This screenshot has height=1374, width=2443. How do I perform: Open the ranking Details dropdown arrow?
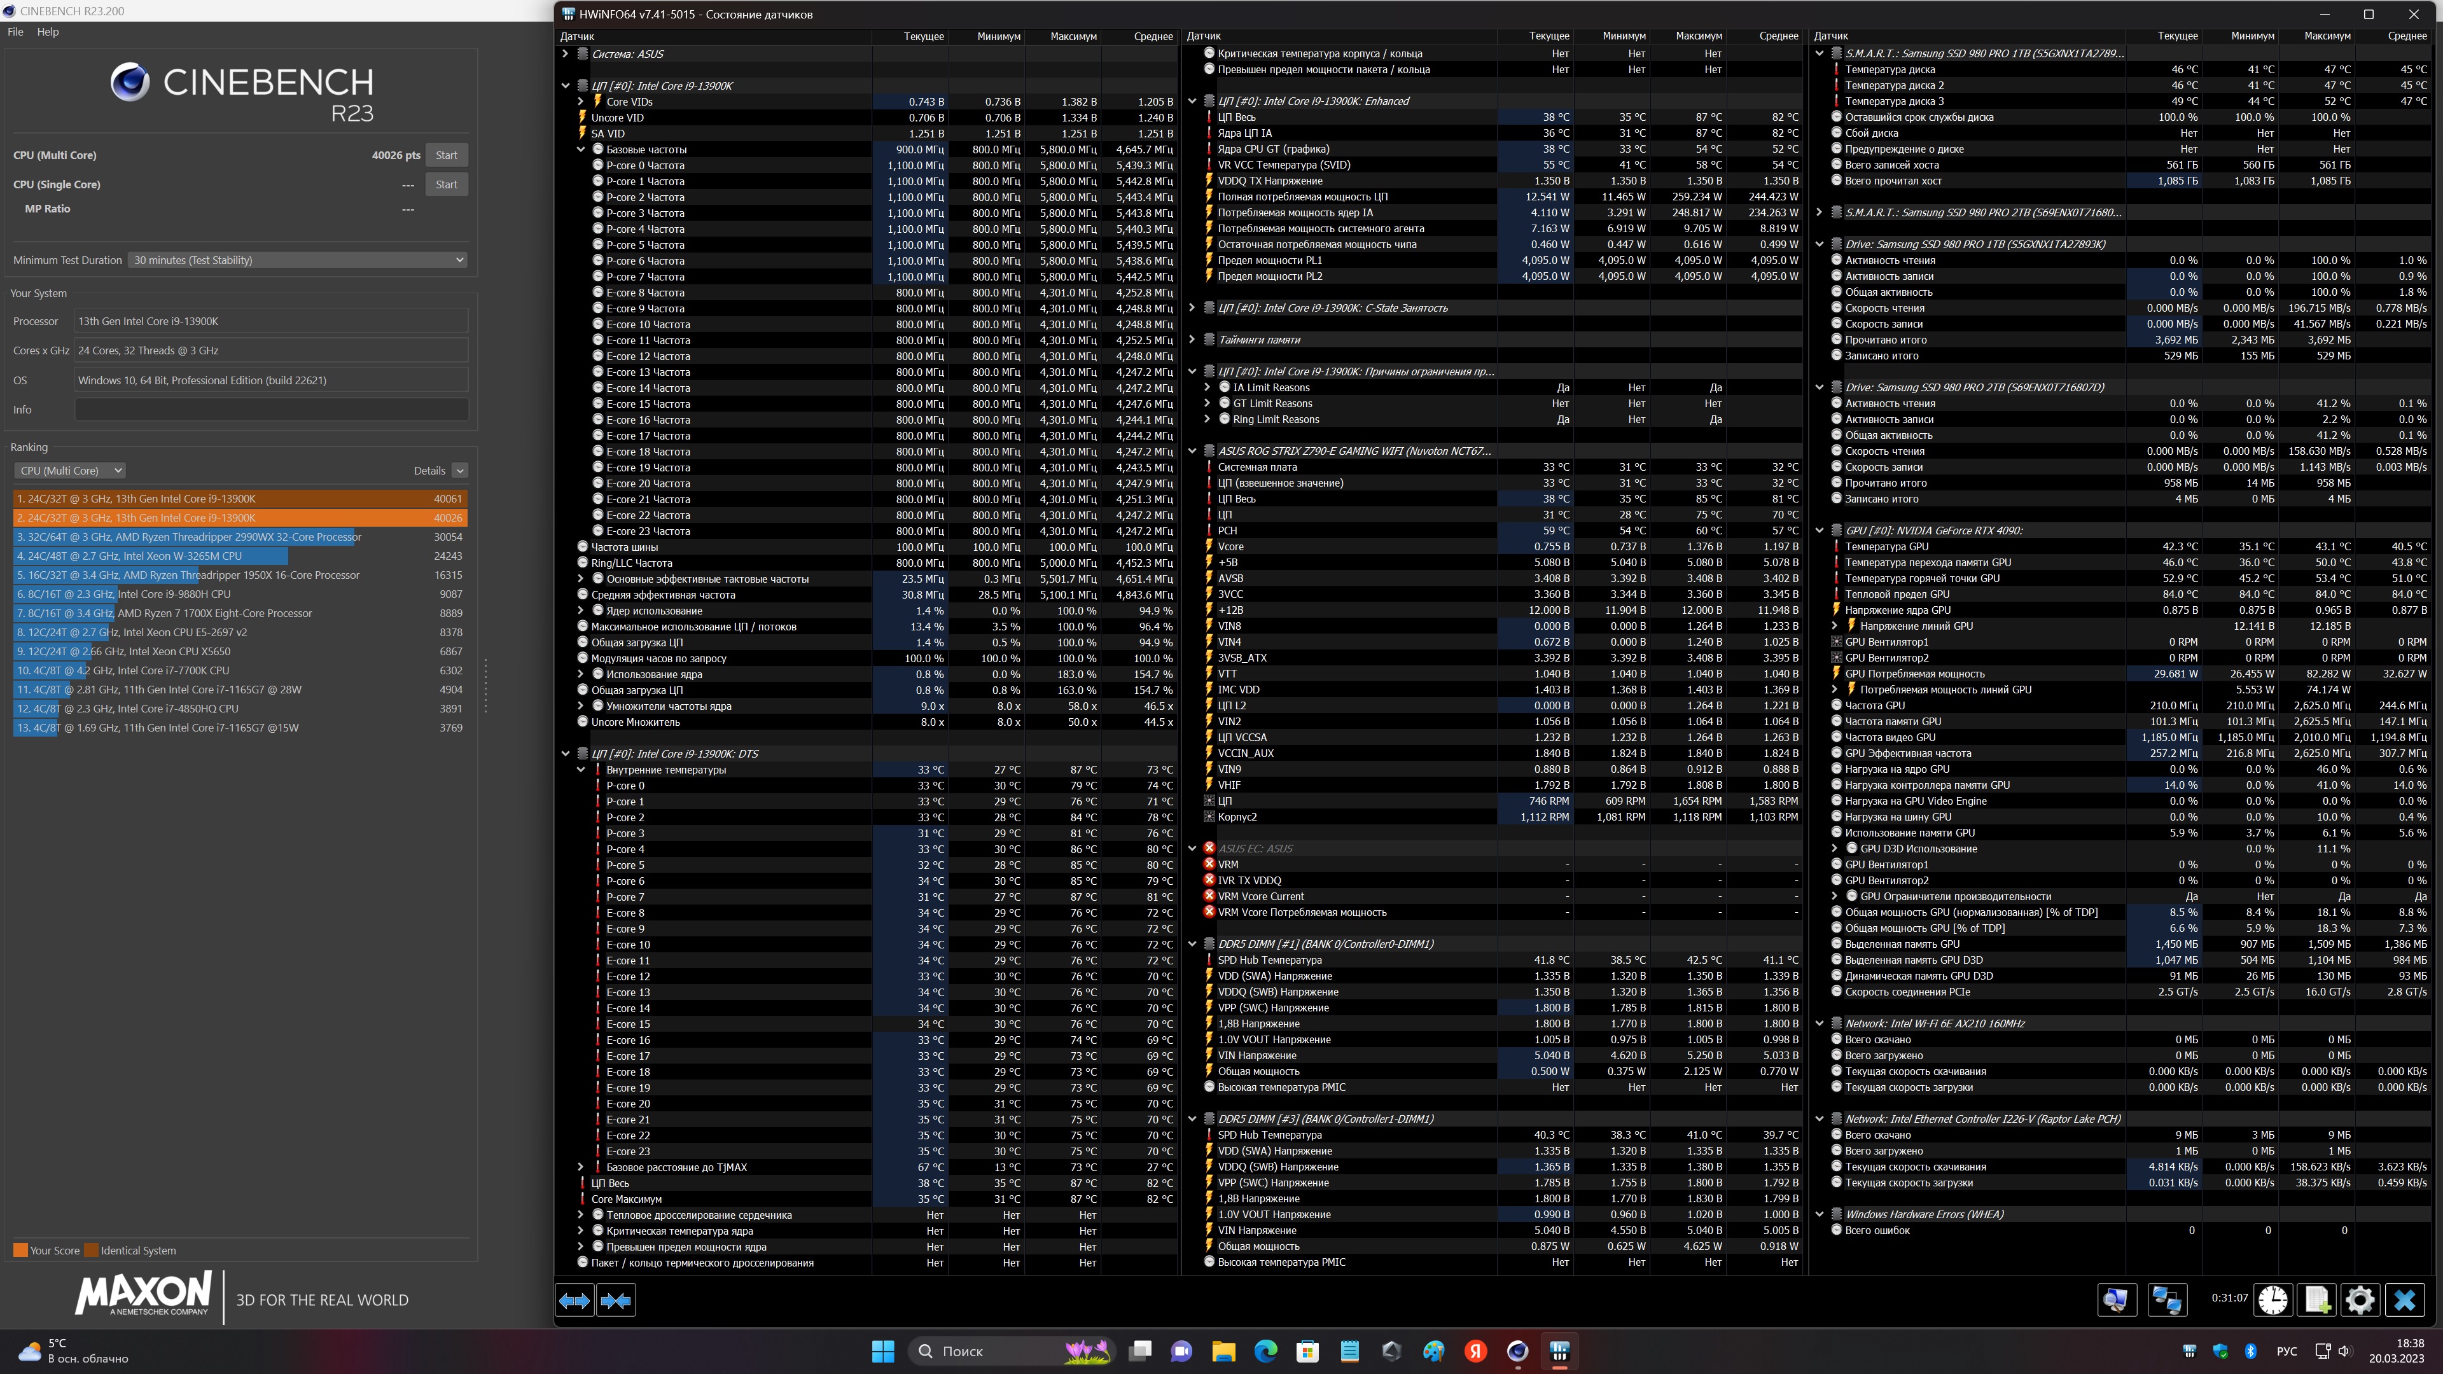460,470
